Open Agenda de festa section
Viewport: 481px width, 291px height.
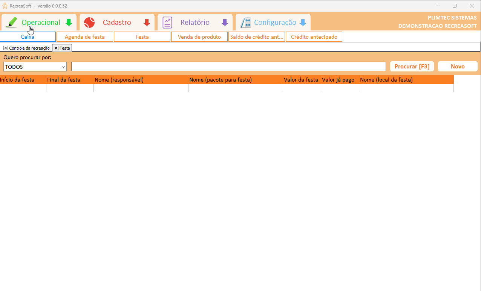pyautogui.click(x=85, y=37)
